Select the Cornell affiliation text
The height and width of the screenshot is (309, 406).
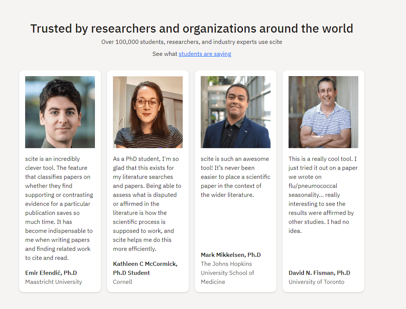tap(122, 282)
